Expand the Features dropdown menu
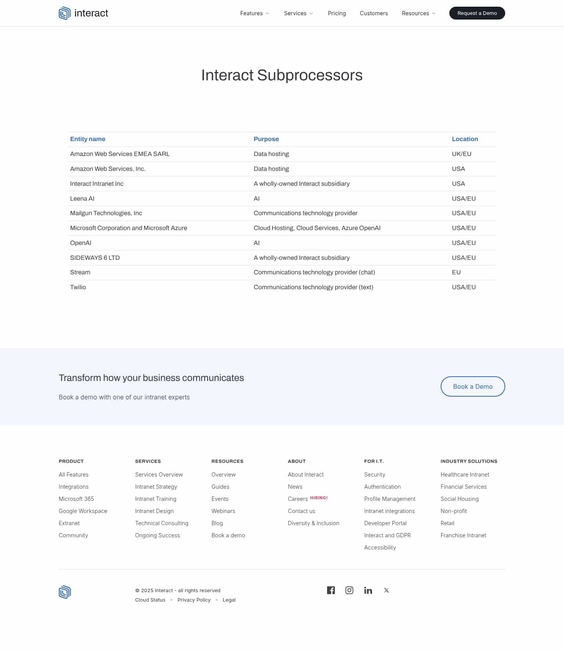This screenshot has height=651, width=564. tap(255, 13)
